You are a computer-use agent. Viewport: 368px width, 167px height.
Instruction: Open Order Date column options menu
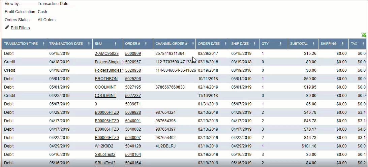click(225, 44)
